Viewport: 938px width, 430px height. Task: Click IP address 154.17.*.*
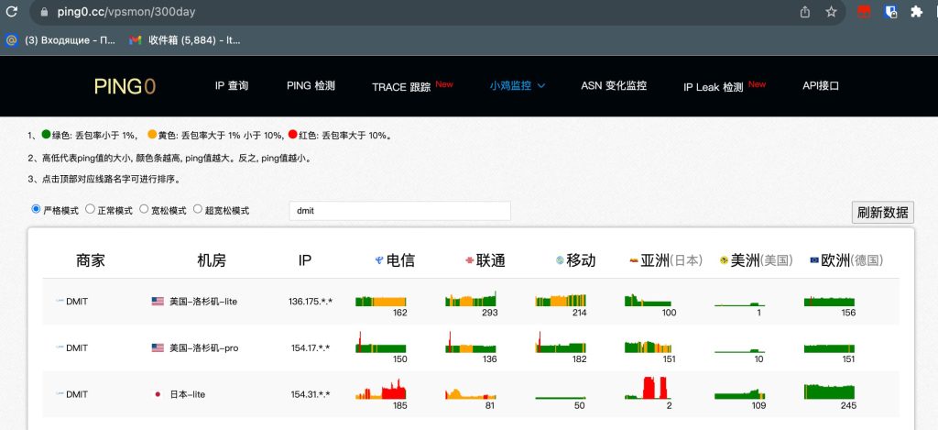coord(311,347)
